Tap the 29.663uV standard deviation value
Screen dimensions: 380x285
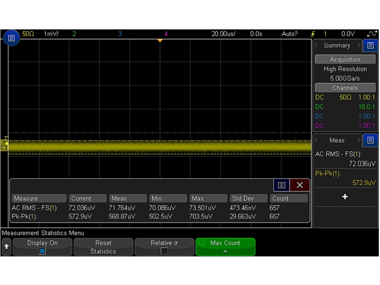click(x=243, y=216)
